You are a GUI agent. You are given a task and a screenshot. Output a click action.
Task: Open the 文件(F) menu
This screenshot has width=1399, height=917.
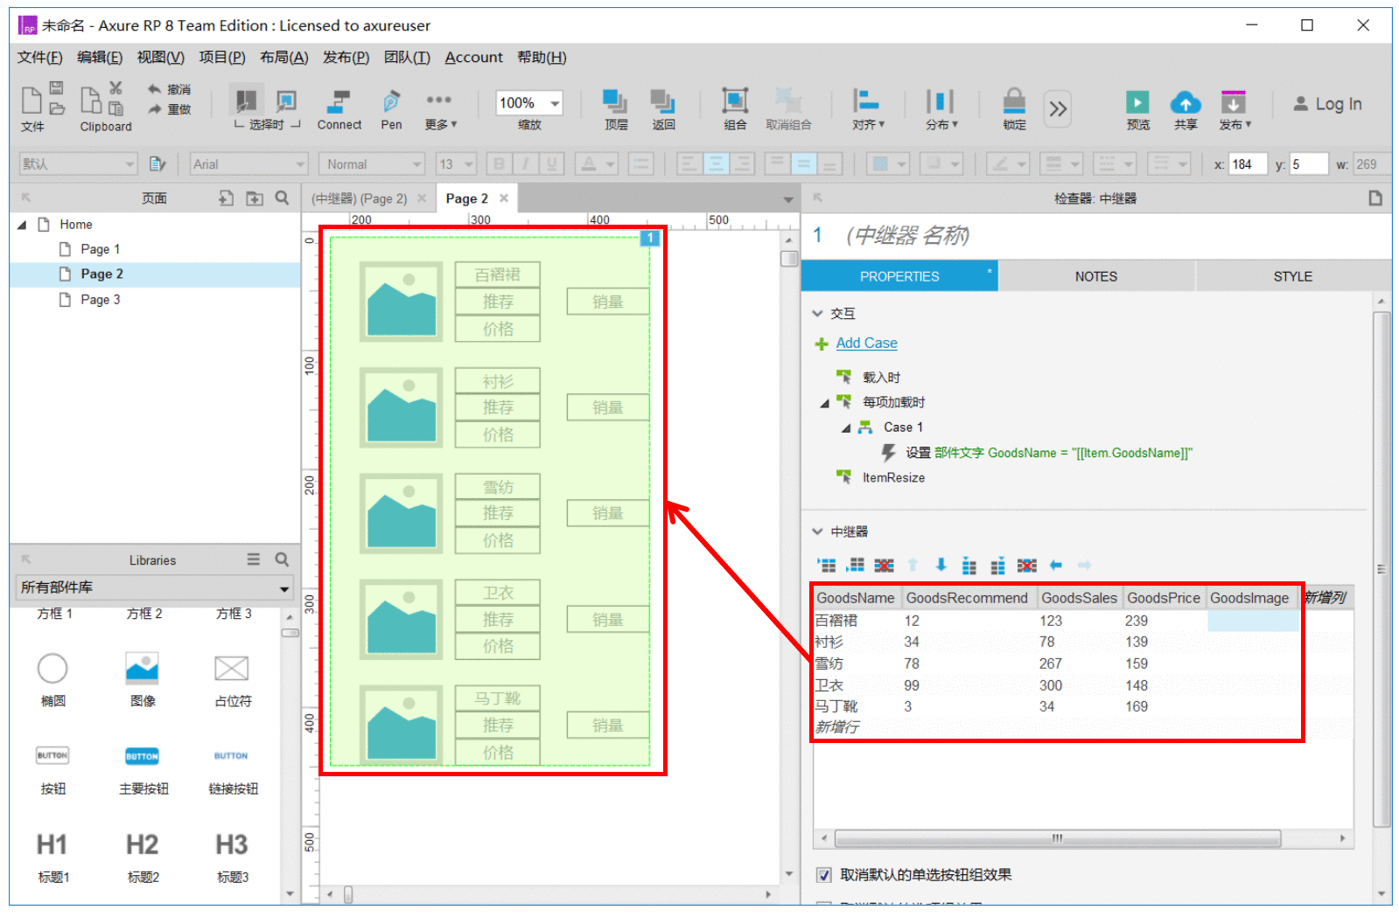(x=39, y=58)
